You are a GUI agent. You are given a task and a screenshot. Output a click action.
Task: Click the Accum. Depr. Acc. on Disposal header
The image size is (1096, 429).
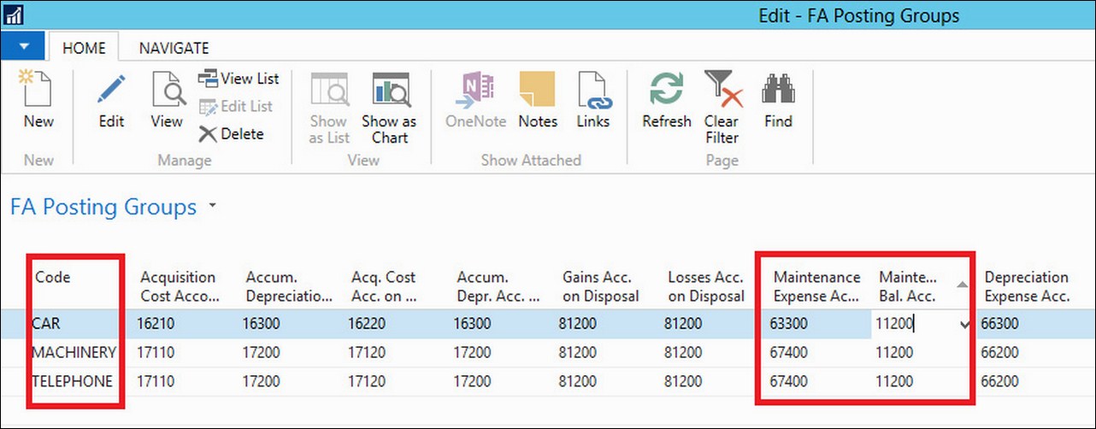pos(498,287)
